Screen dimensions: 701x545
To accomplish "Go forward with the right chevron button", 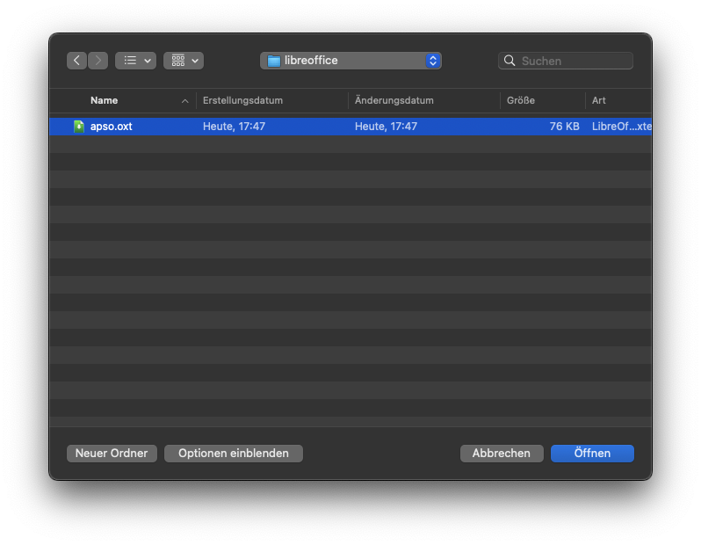I will [x=98, y=61].
